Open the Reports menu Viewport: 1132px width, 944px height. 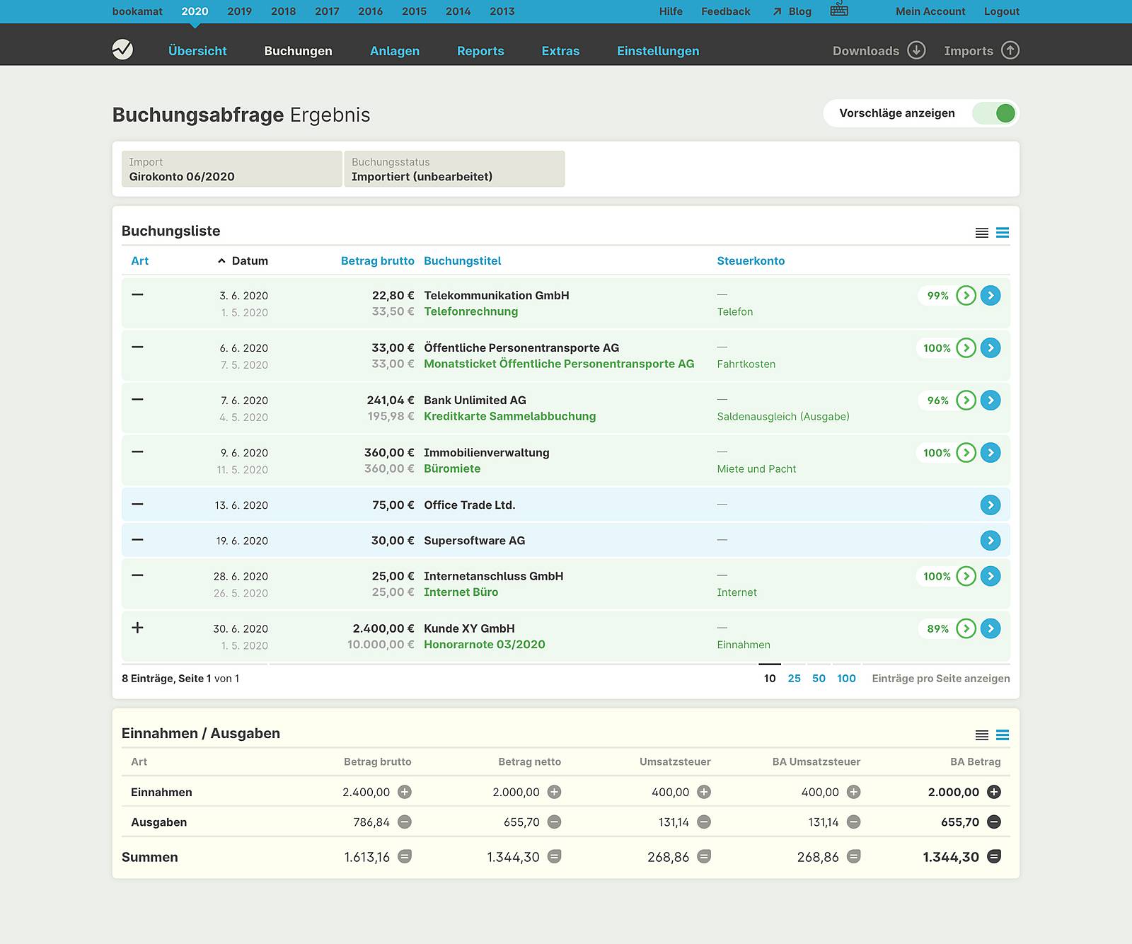(480, 51)
